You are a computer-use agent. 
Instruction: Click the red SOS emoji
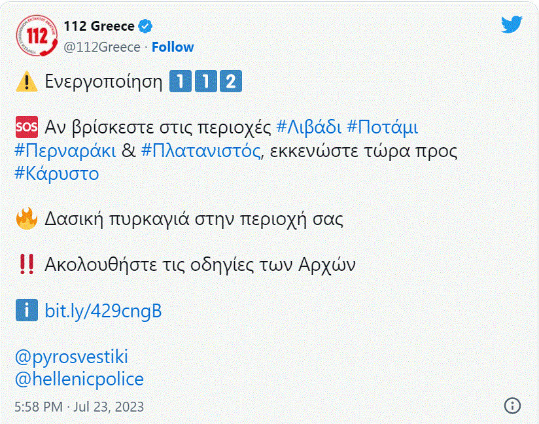(x=25, y=126)
